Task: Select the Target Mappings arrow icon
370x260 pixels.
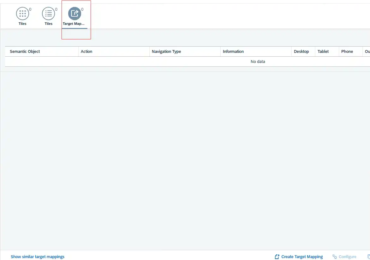Action: 75,14
